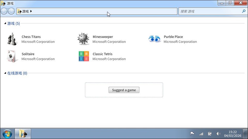Screen dimensions: 248x139
Task: Collapse the 游戏 (5) group triangle
Action: pos(5,23)
